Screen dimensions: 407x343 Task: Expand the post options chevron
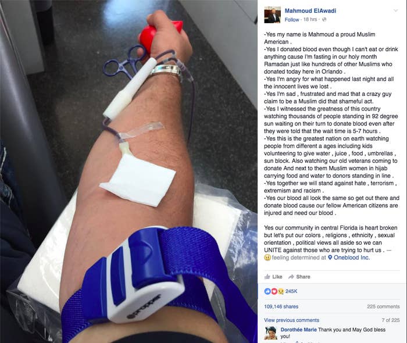pyautogui.click(x=396, y=11)
